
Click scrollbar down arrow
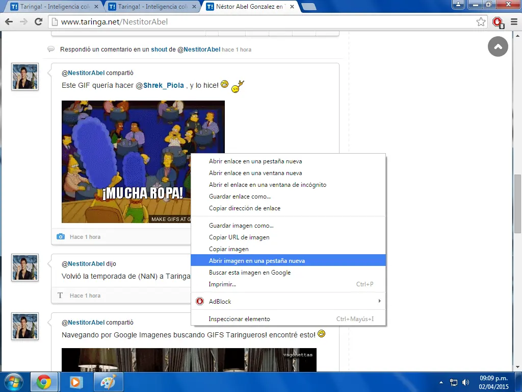coord(517,367)
